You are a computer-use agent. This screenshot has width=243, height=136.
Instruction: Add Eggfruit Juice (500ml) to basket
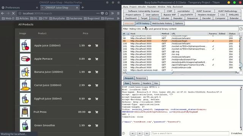96,99
